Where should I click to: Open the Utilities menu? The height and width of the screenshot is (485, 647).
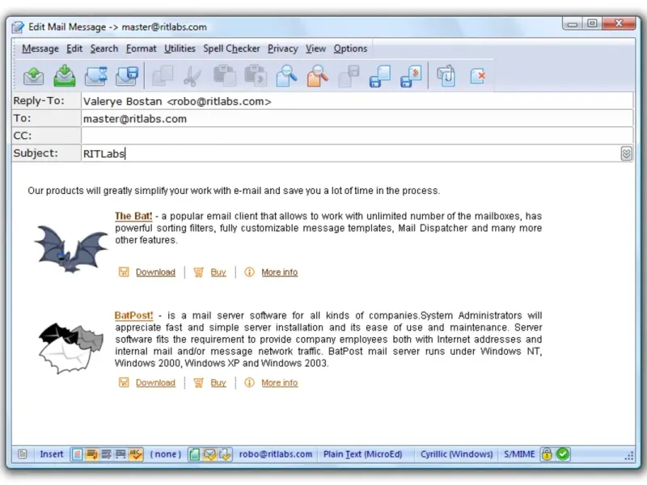(180, 48)
